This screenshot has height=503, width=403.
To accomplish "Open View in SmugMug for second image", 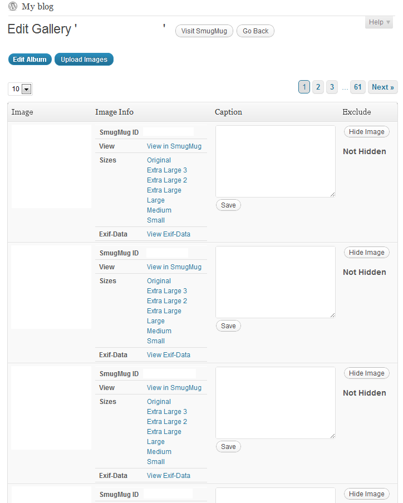I will tap(174, 267).
